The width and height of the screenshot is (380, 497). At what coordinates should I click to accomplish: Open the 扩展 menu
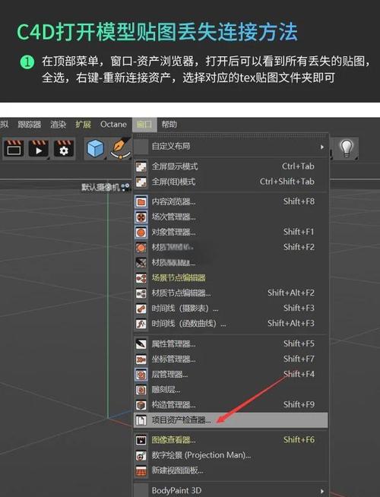pyautogui.click(x=83, y=125)
